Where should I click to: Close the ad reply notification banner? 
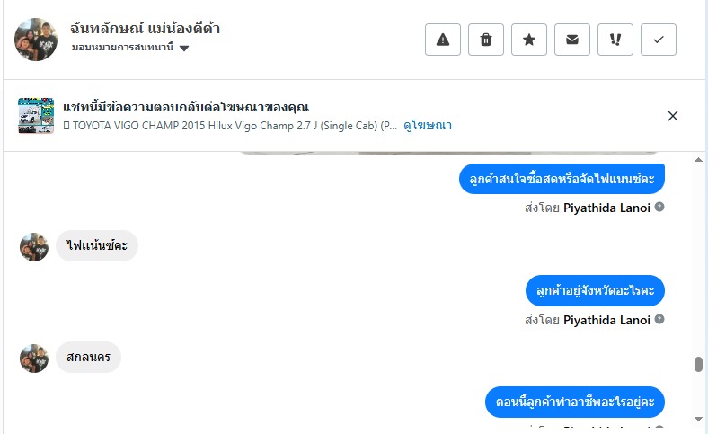673,115
